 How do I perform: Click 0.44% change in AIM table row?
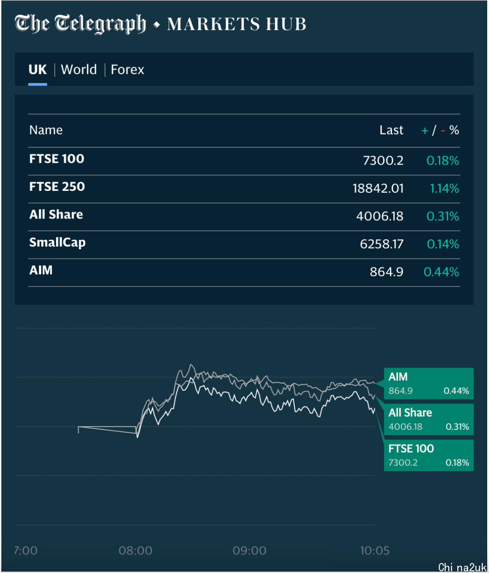click(441, 272)
